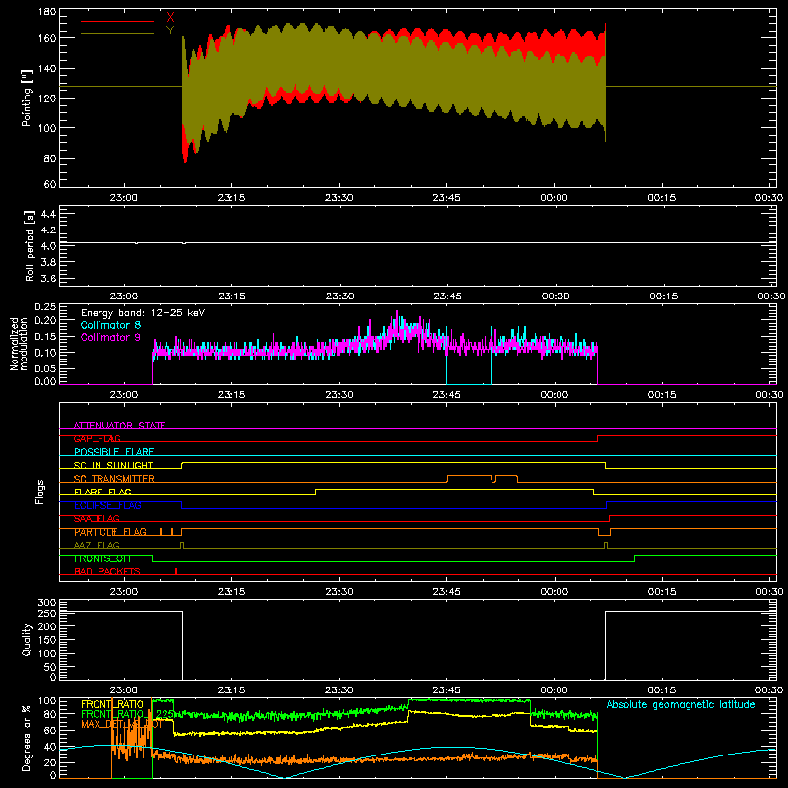Screen dimensions: 788x788
Task: Click the olive Y legend line in Pointing plot
Action: click(x=117, y=33)
